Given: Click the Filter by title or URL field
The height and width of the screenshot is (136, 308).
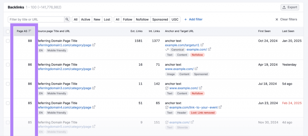Looking at the screenshot, I should [36, 20].
